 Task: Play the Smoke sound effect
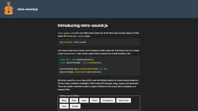[x=75, y=106]
